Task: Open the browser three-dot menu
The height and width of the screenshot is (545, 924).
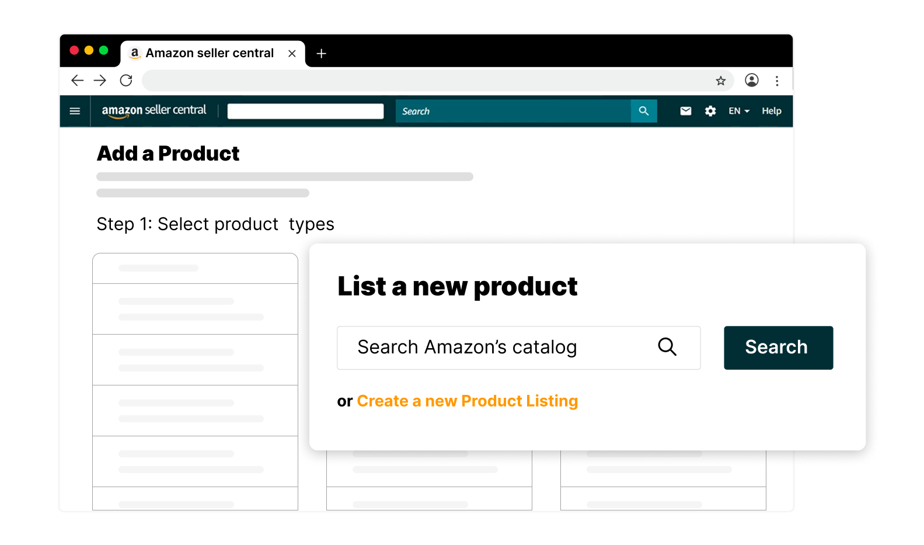Action: (777, 81)
